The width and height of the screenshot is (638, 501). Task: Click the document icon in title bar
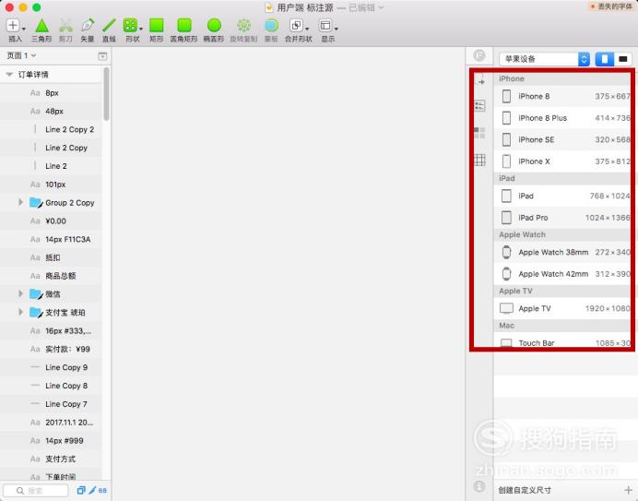coord(268,7)
